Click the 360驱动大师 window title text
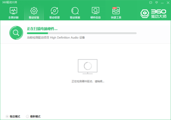Viewport: 171px width, 120px height. tap(9, 2)
